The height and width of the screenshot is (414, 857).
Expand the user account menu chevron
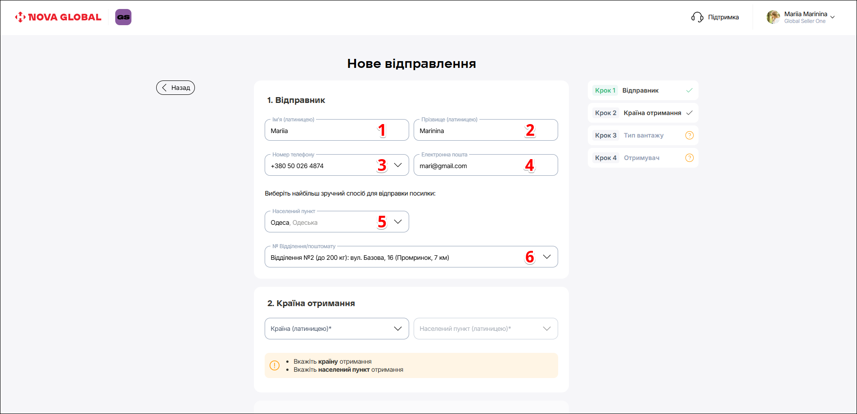tap(833, 17)
